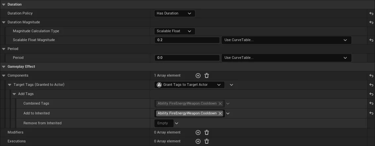
Task: Reset Add to Inherited to default
Action: pyautogui.click(x=371, y=113)
